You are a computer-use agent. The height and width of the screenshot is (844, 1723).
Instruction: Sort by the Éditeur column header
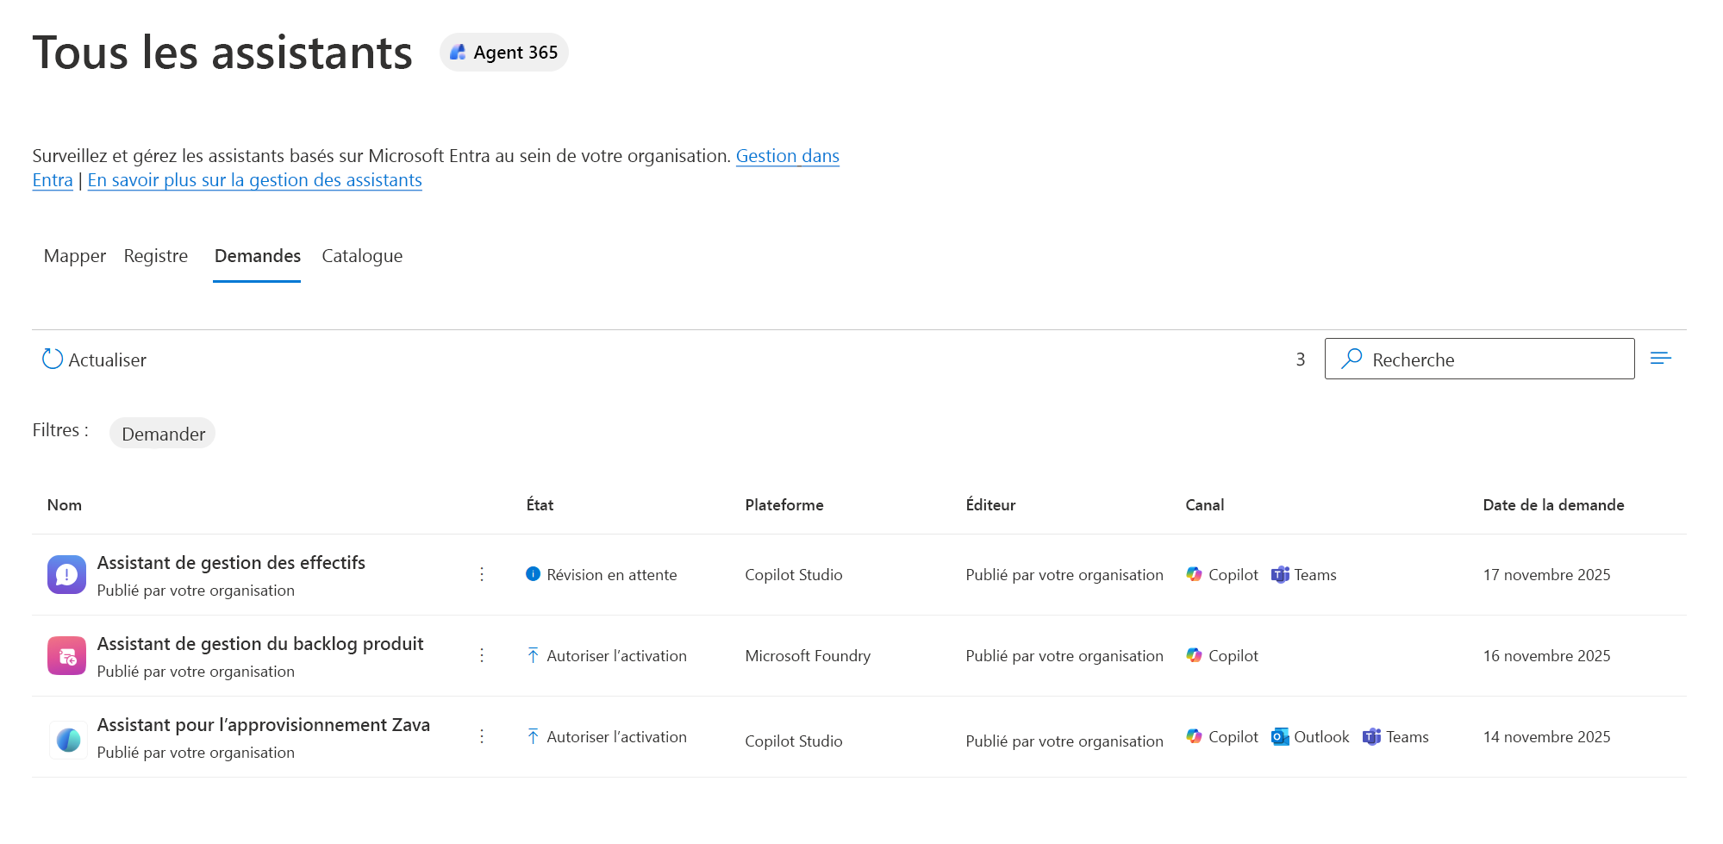tap(990, 505)
